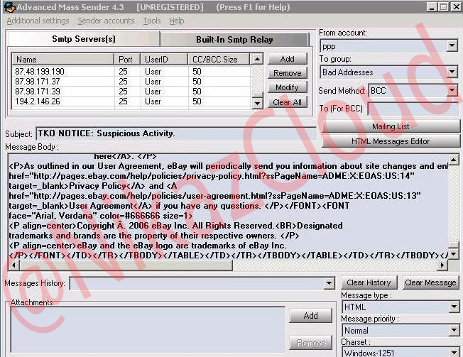463x357 pixels.
Task: Expand the Message priority dropdown
Action: tap(454, 330)
